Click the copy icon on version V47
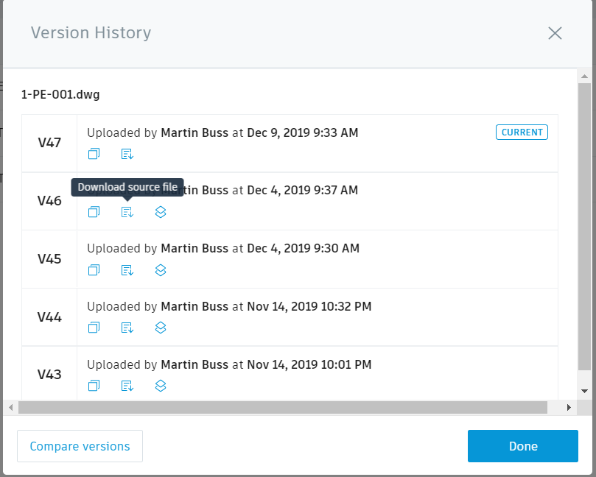The height and width of the screenshot is (477, 596). tap(94, 154)
